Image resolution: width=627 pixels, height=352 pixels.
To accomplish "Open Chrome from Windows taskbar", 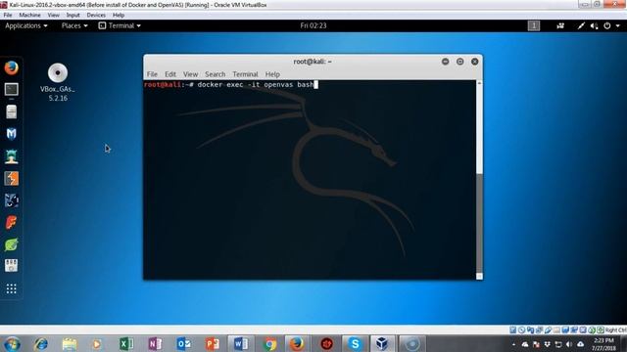I will coord(269,344).
